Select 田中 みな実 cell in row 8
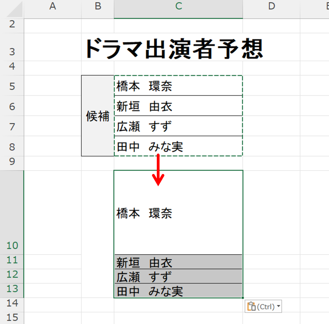The image size is (329, 324). (178, 147)
